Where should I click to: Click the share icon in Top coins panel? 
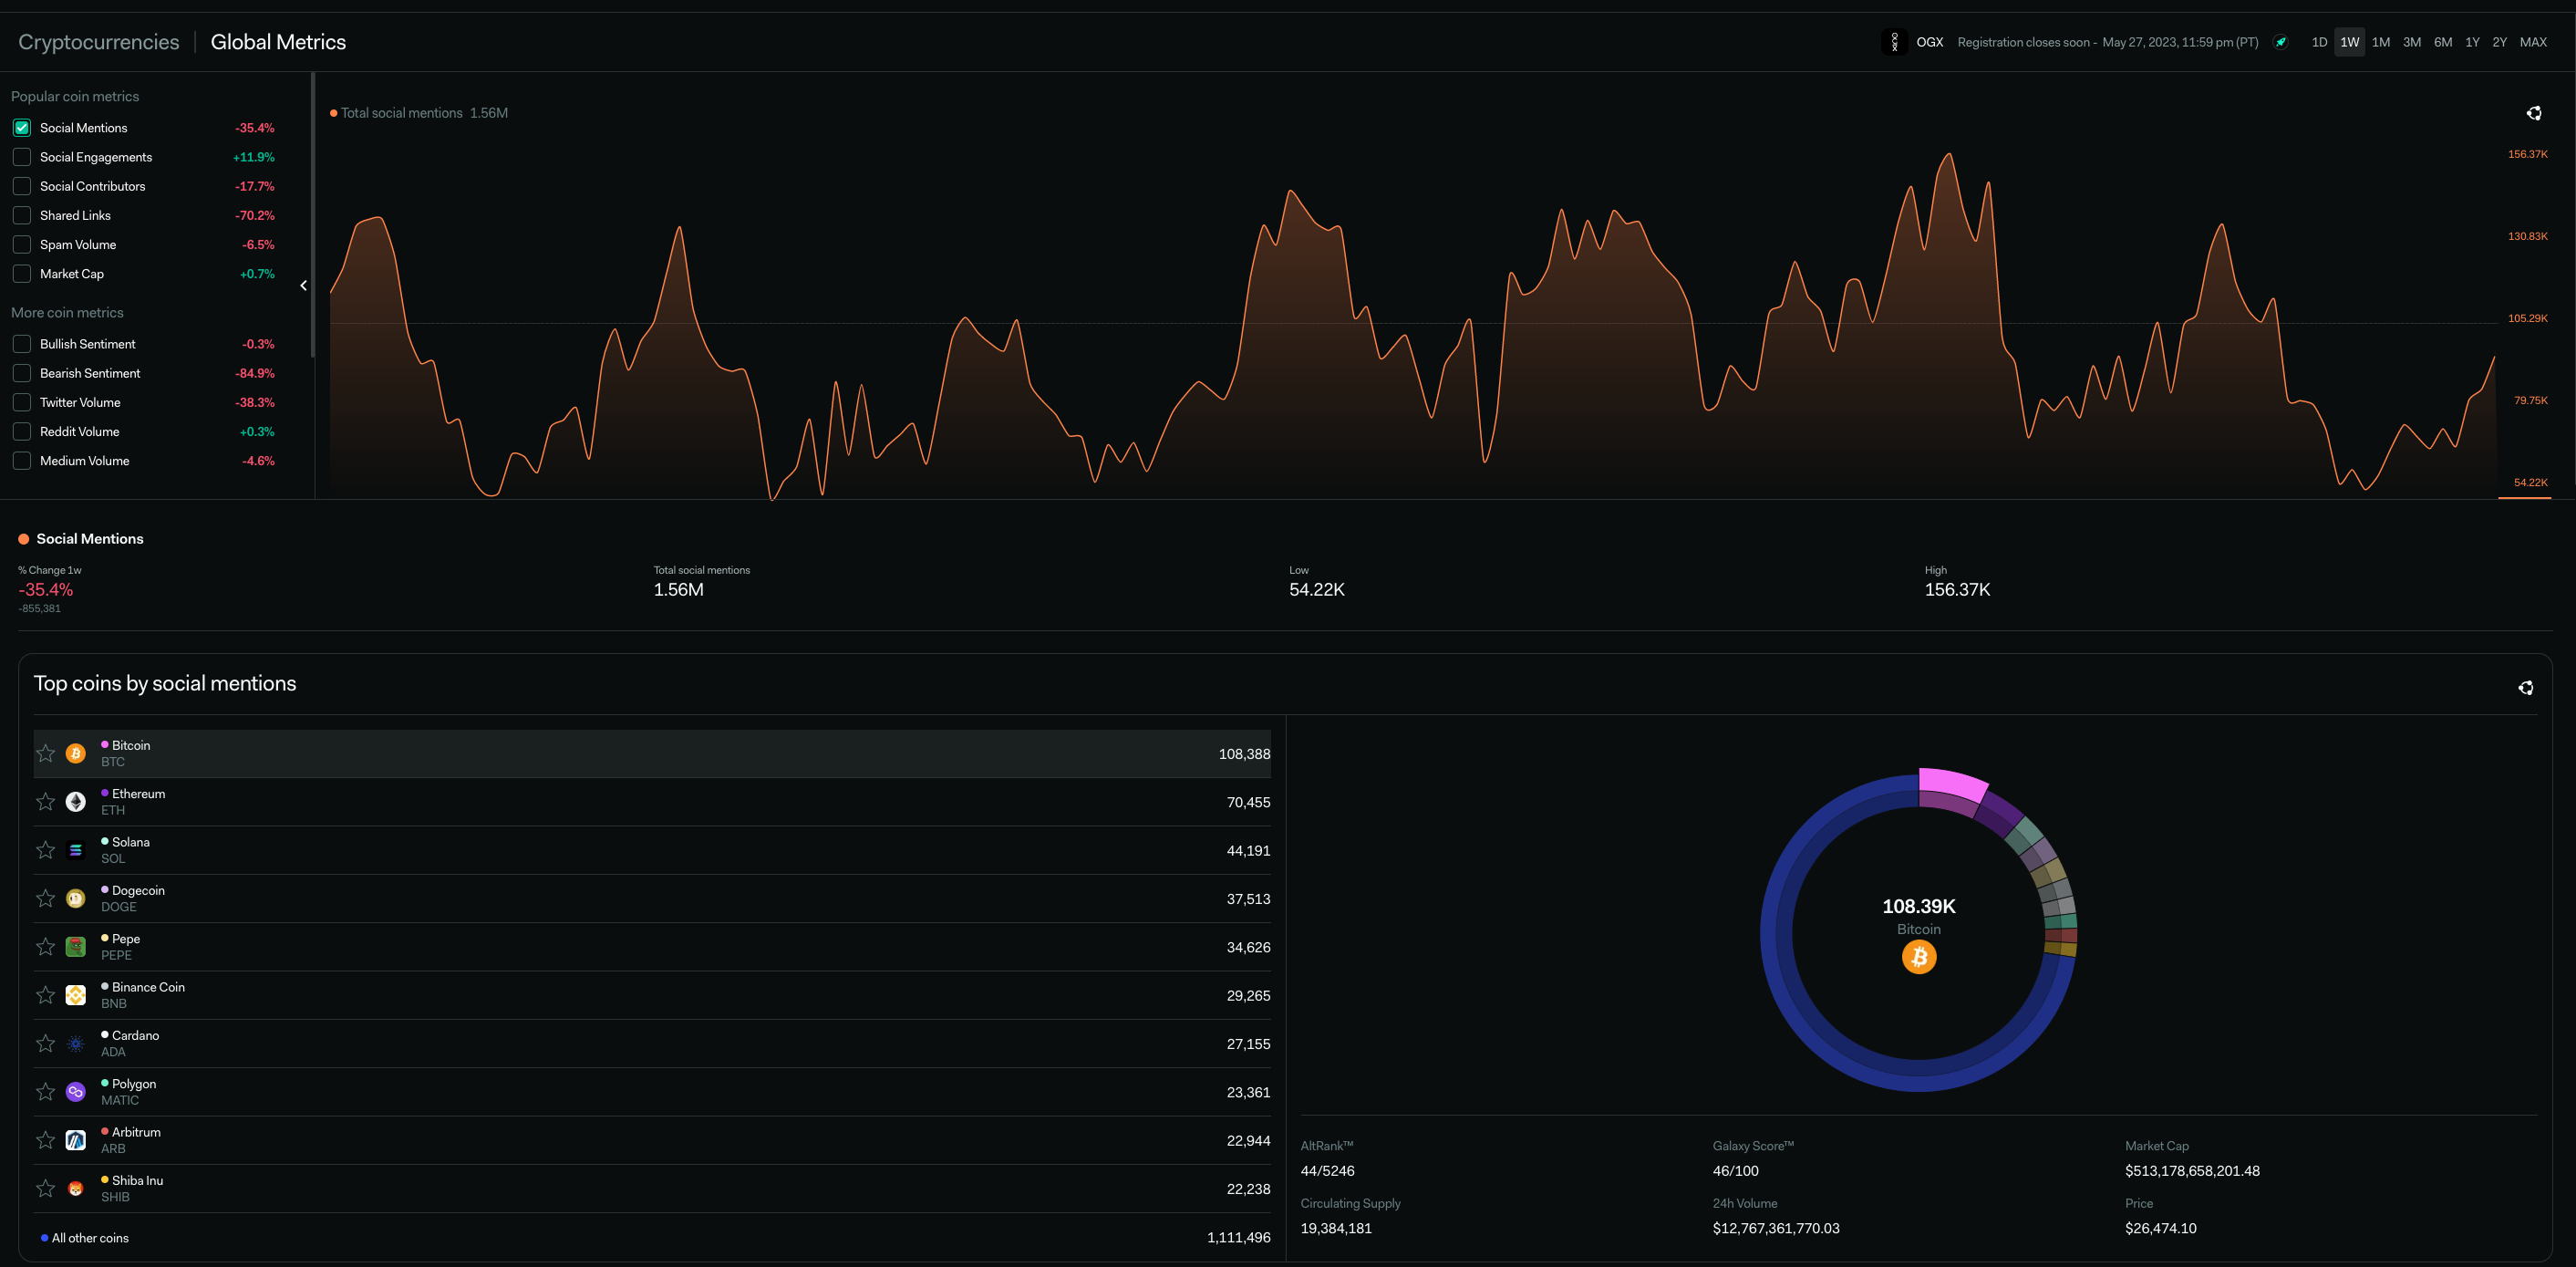(2525, 688)
